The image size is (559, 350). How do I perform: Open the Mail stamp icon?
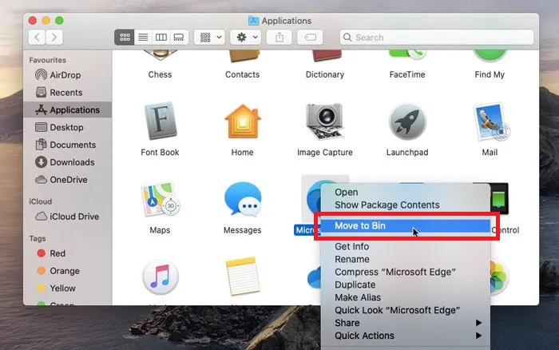click(491, 121)
